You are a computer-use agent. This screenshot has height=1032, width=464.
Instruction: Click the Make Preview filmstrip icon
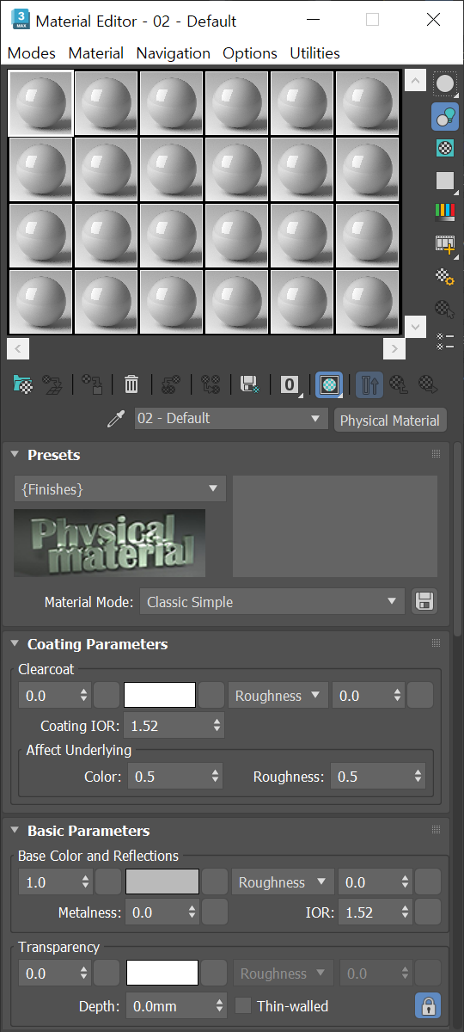445,244
